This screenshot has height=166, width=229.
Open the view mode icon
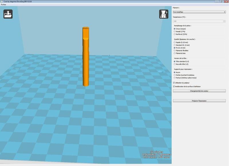[x=164, y=14]
